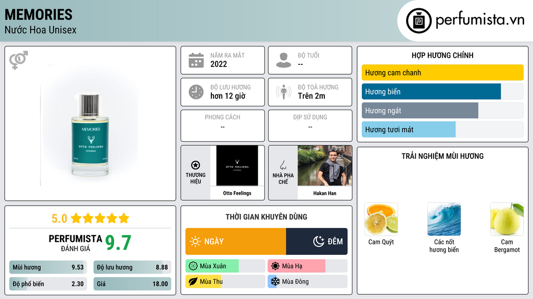Open the Các nốt hương biển wave image
The width and height of the screenshot is (533, 299).
(444, 219)
